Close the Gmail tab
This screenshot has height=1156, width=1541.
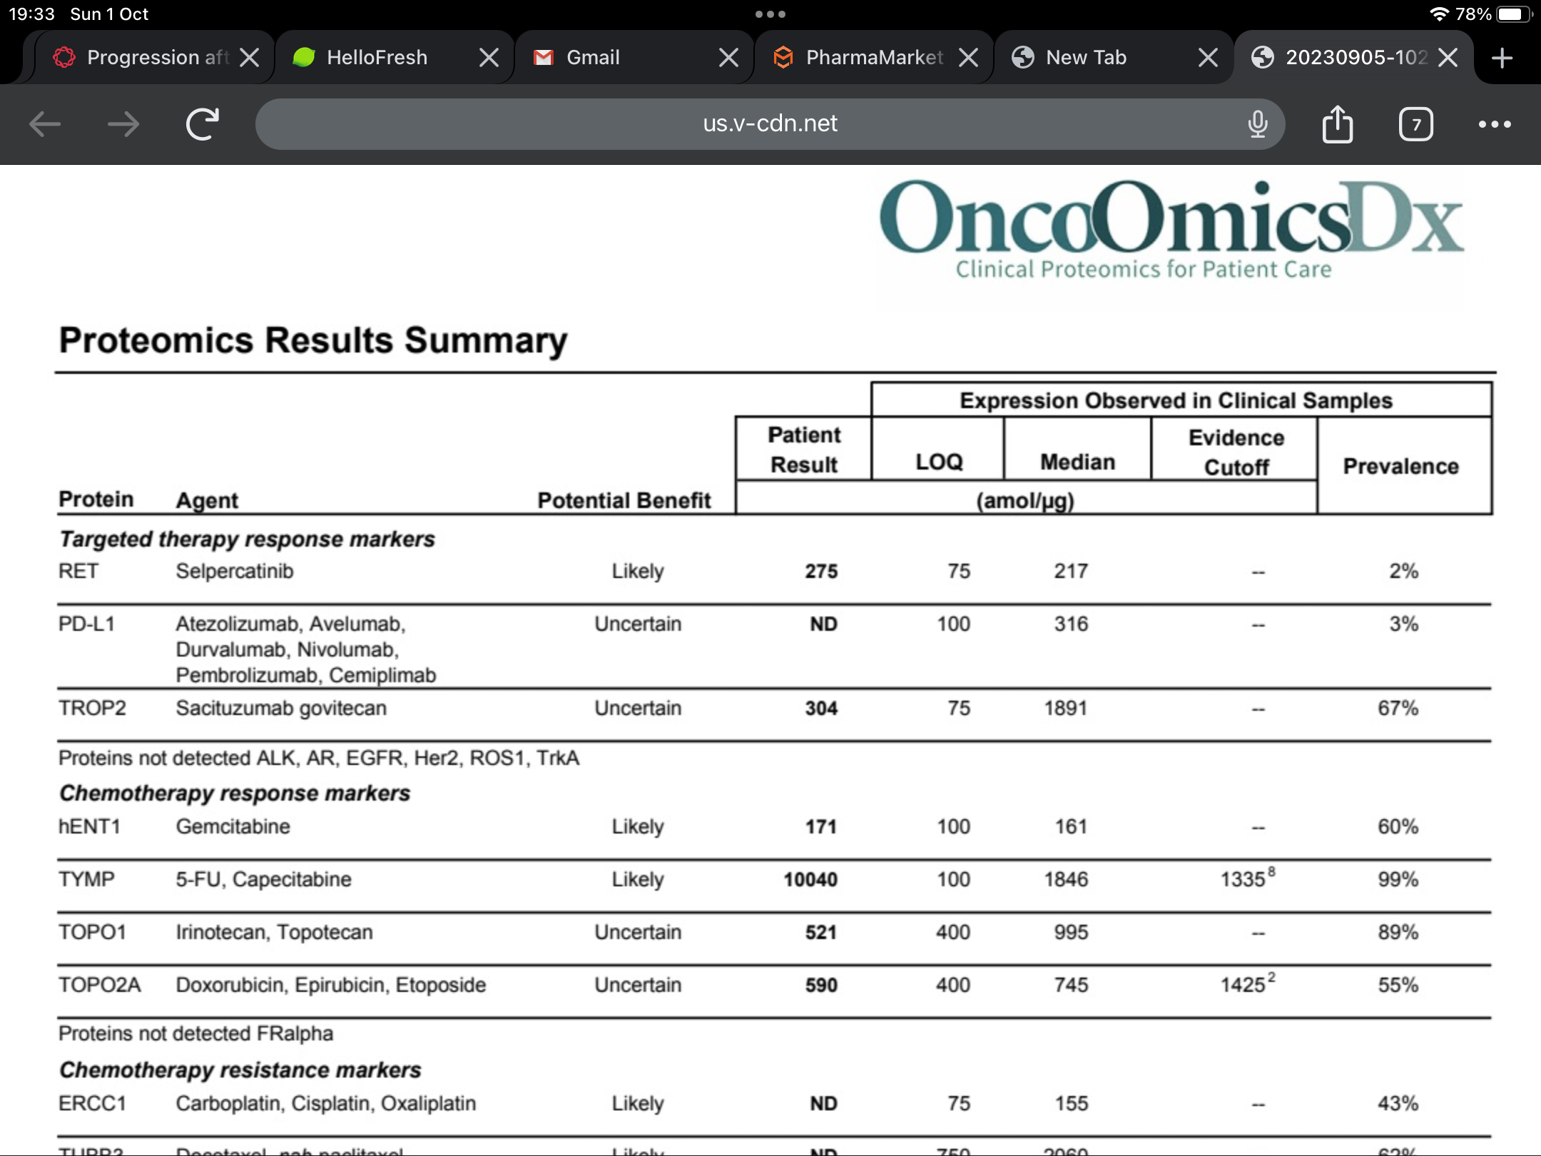click(x=728, y=57)
